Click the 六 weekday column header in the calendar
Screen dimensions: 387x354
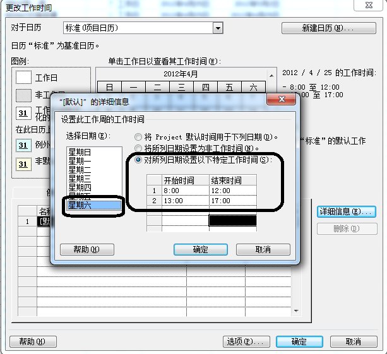[x=253, y=87]
